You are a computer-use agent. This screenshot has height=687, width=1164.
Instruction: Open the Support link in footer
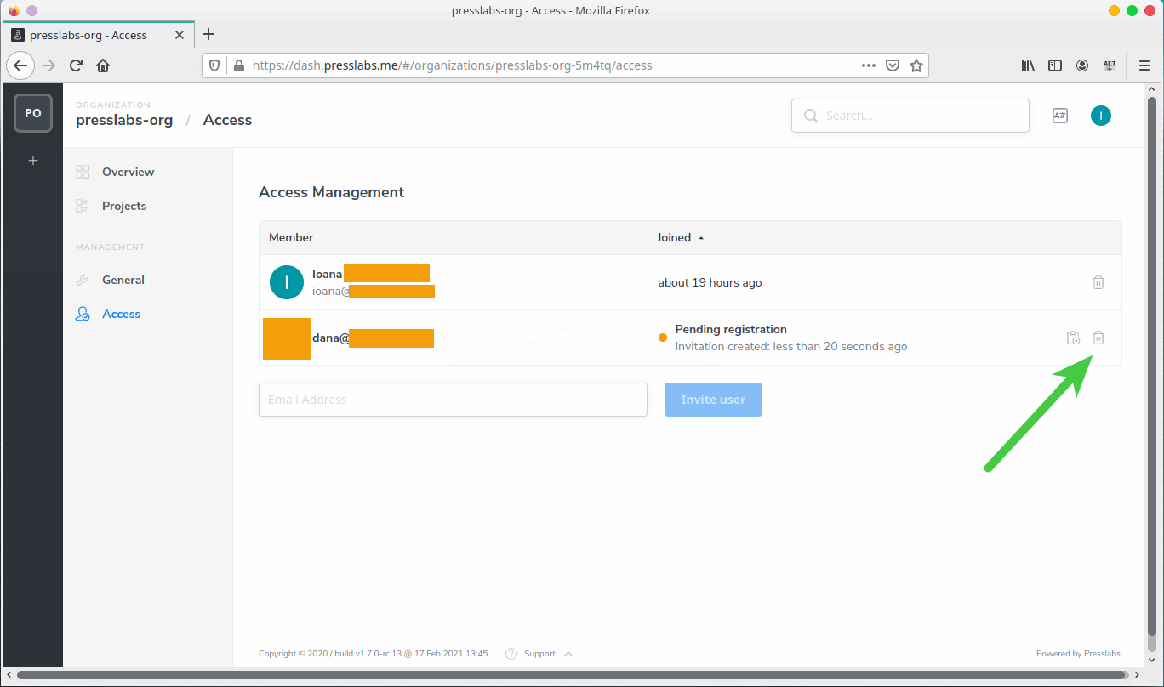pos(539,654)
